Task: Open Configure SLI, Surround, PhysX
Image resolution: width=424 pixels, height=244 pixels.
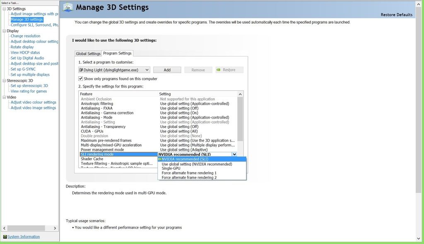Action: tap(34, 25)
